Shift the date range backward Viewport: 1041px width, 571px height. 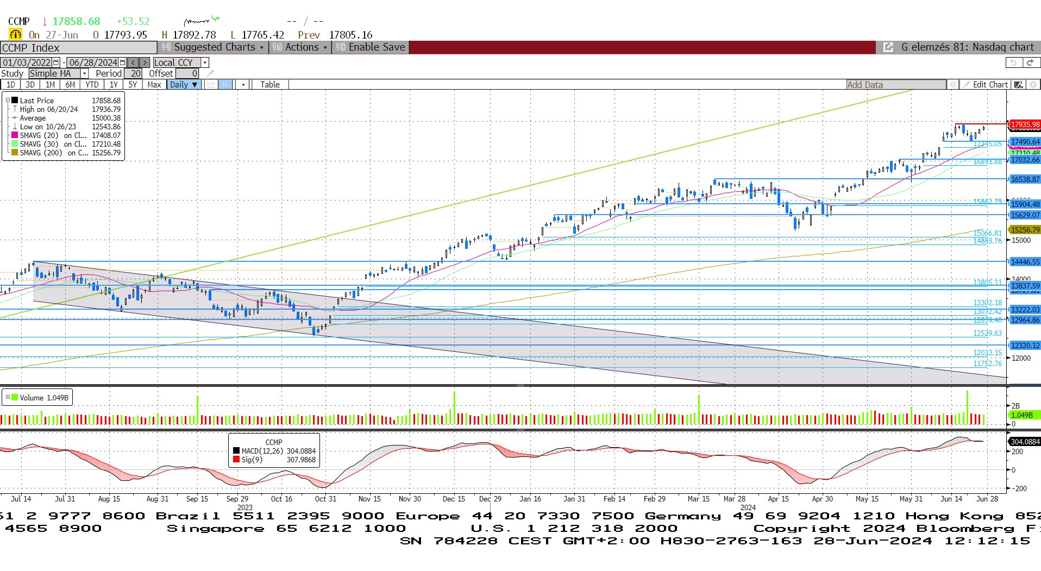[x=133, y=62]
